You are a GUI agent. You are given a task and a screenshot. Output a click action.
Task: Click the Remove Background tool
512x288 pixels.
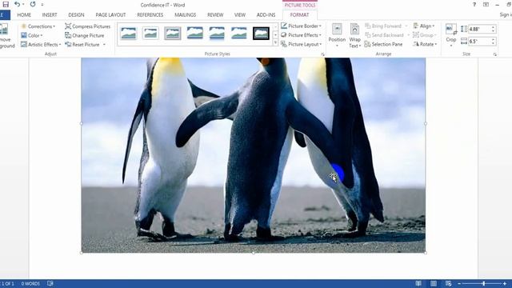6,36
